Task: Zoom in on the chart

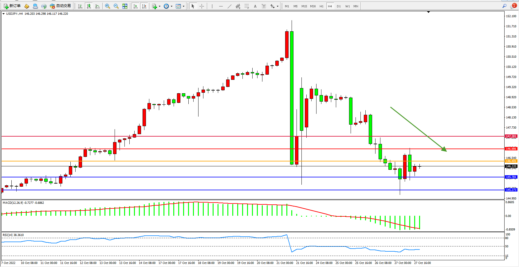Action: point(108,6)
